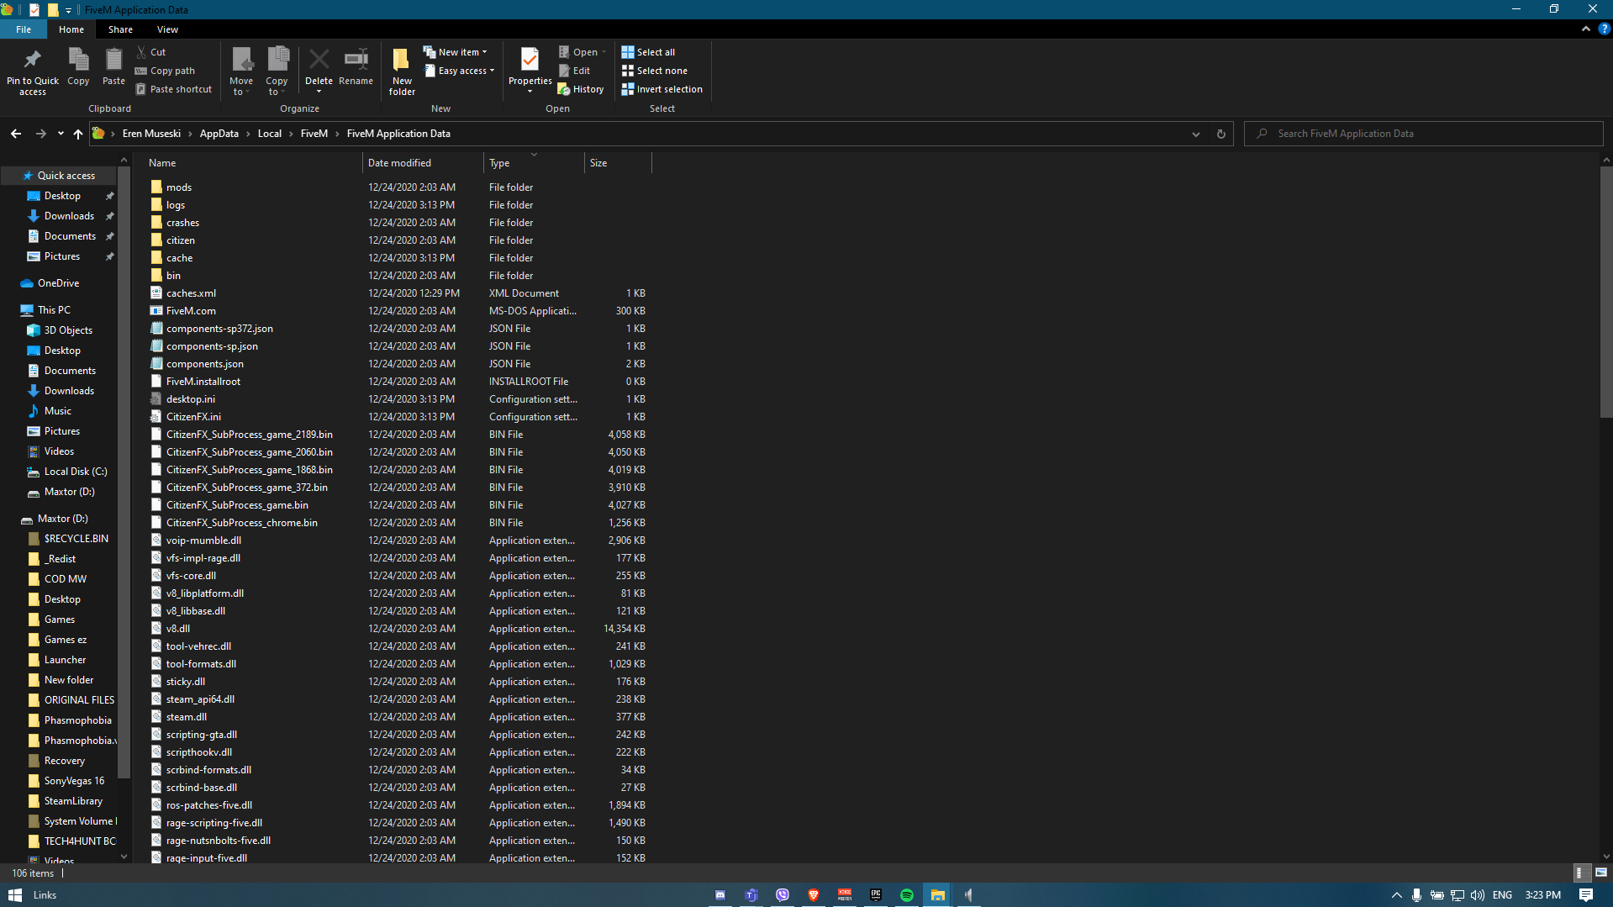Screen dimensions: 1613x907
Task: Select the cache folder
Action: 179,258
